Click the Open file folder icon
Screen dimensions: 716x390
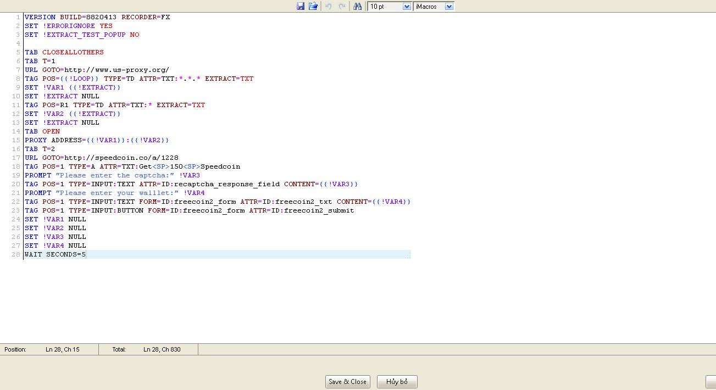[313, 6]
